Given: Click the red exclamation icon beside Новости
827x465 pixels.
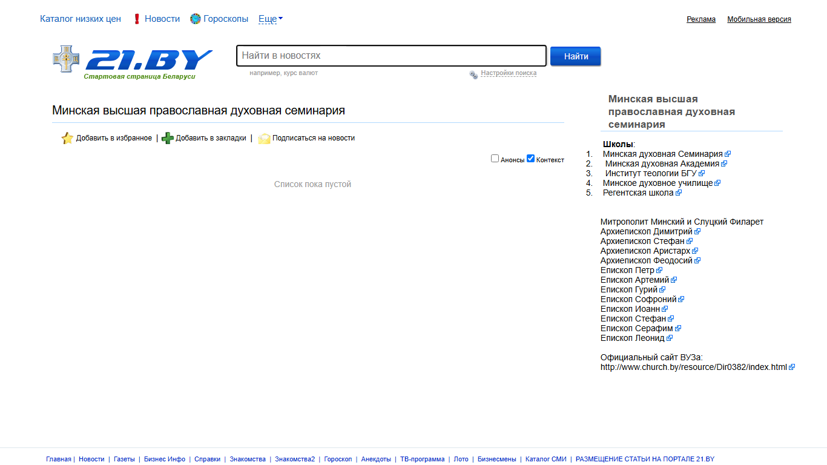Looking at the screenshot, I should coord(137,19).
